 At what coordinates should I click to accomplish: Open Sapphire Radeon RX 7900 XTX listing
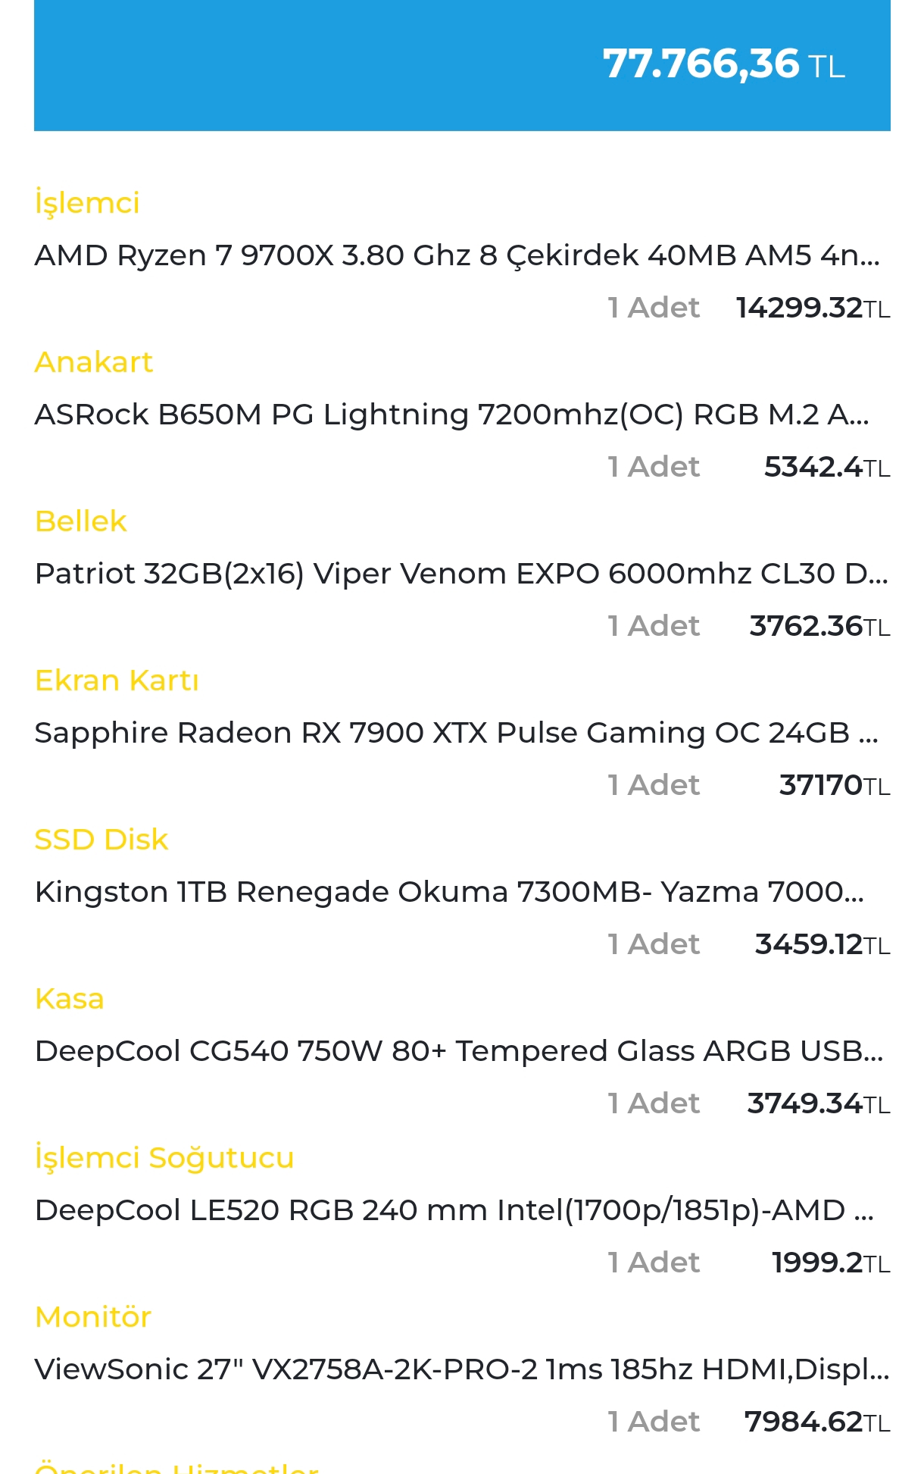pos(457,734)
